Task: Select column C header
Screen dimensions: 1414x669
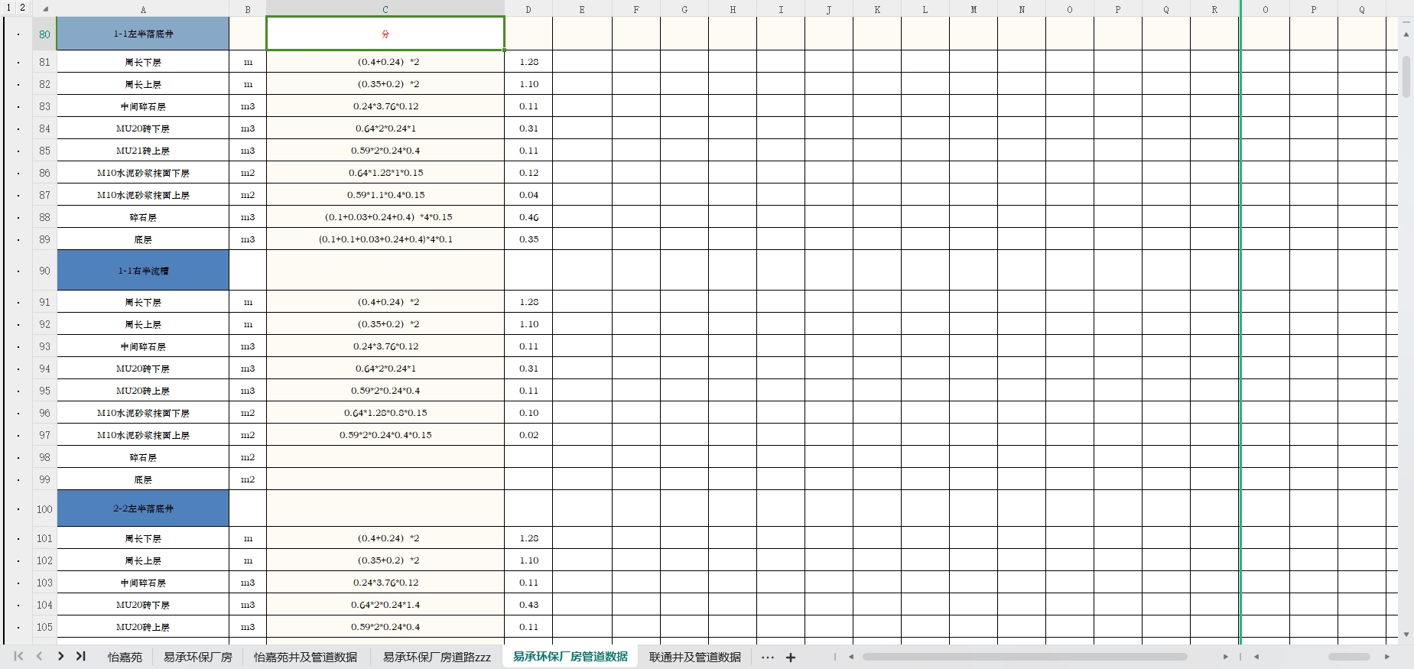Action: coord(385,9)
